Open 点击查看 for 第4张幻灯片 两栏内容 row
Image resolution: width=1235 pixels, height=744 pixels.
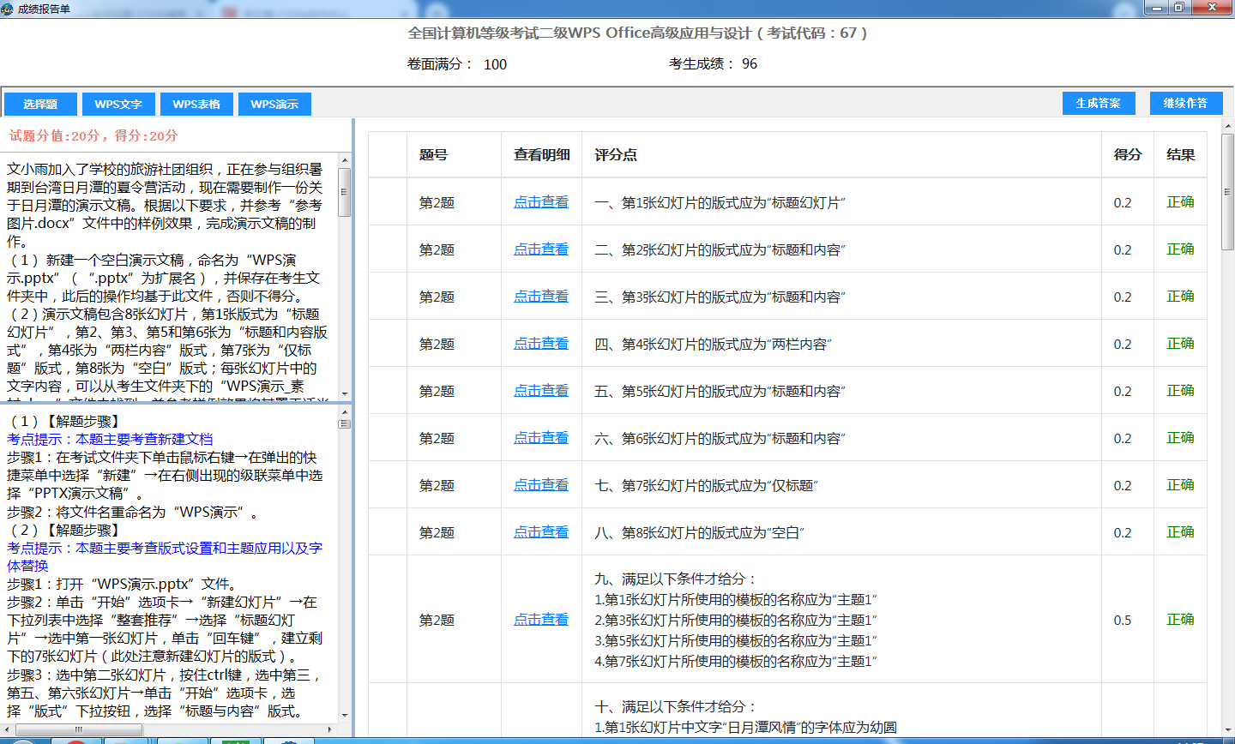pos(541,344)
